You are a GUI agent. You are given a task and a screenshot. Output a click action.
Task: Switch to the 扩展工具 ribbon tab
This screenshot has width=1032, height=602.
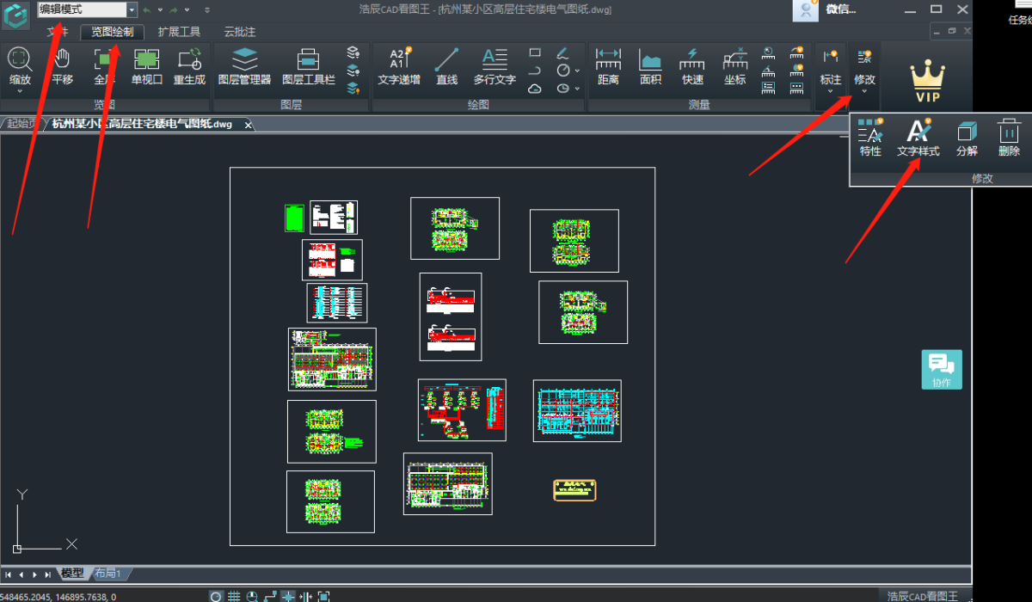(179, 33)
